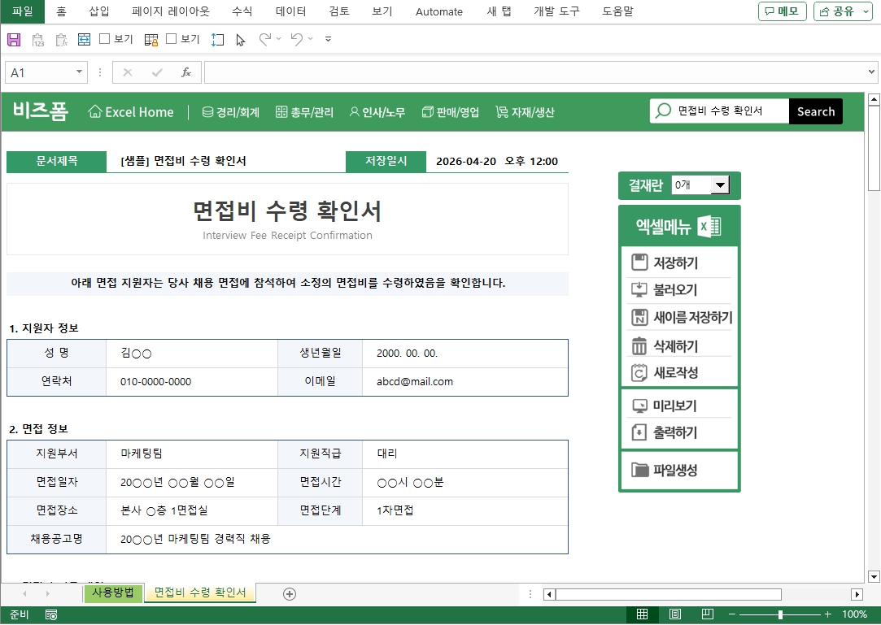Add a new sheet with plus button
881x625 pixels.
coord(289,593)
